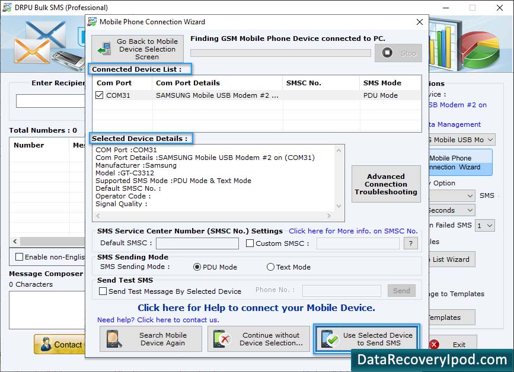Click the Default SMSC input field

pyautogui.click(x=197, y=243)
